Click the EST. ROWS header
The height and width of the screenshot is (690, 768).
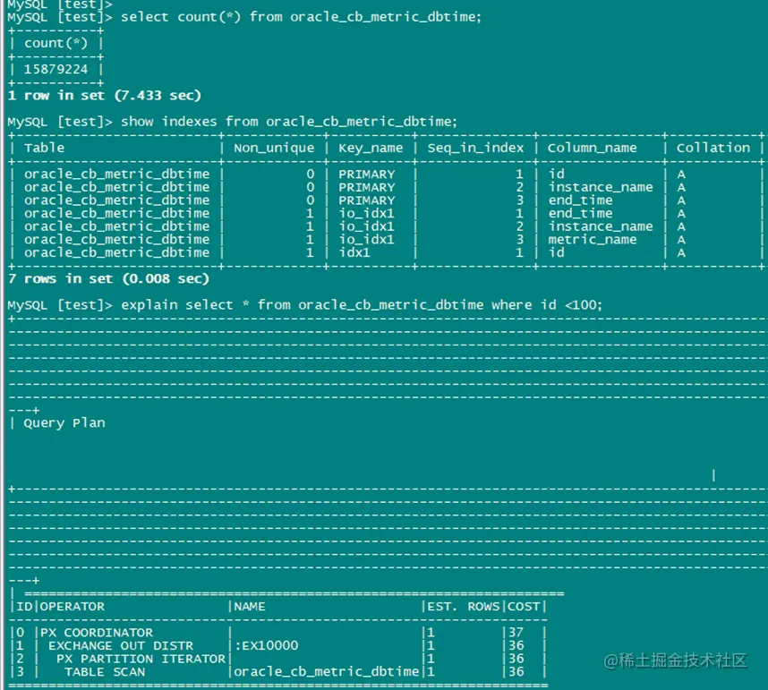(464, 607)
